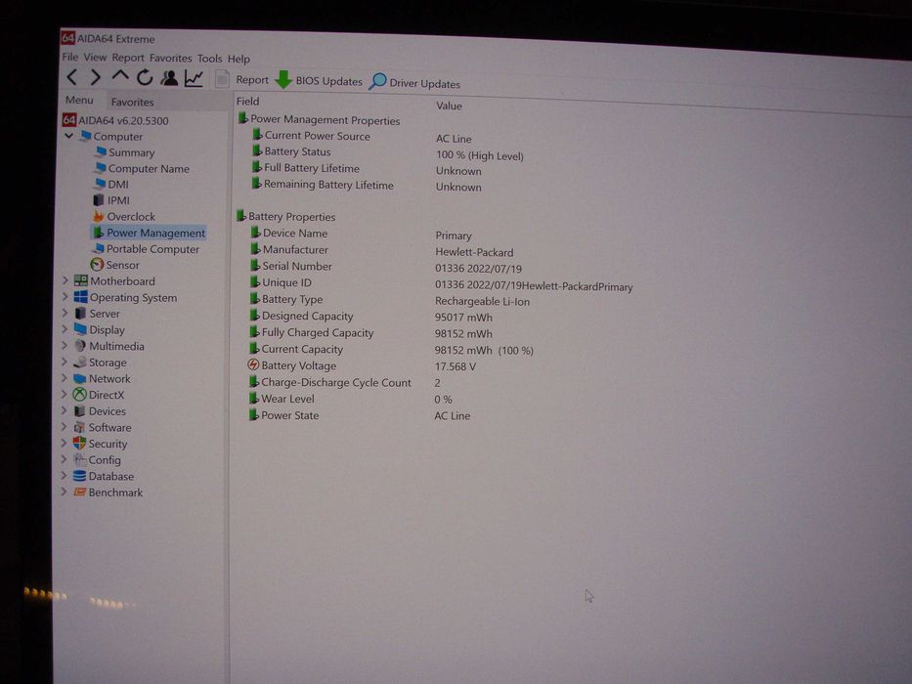Open the File menu
This screenshot has width=912, height=684.
(69, 57)
